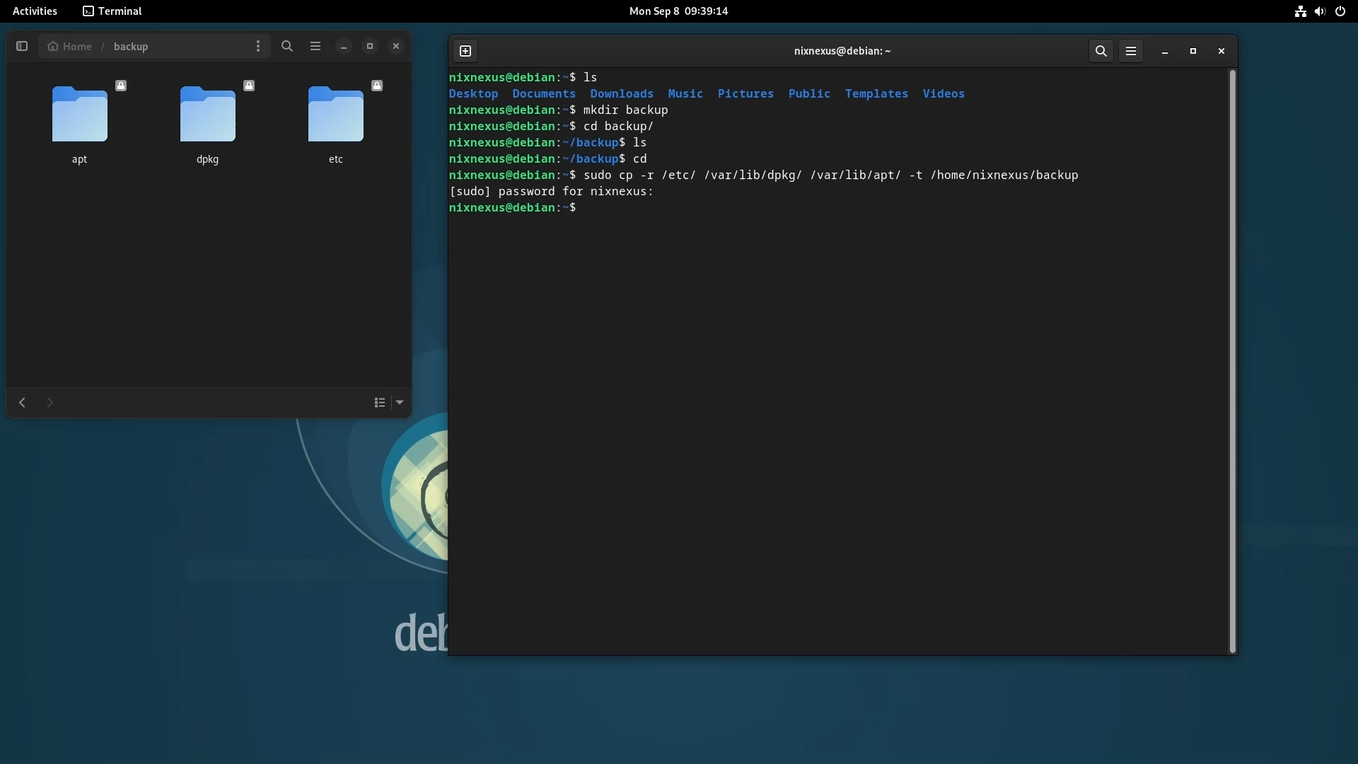The height and width of the screenshot is (764, 1358).
Task: Open a new terminal tab
Action: pos(465,51)
